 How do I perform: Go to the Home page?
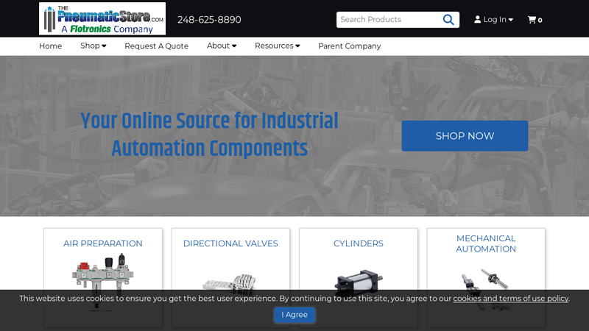pos(50,46)
